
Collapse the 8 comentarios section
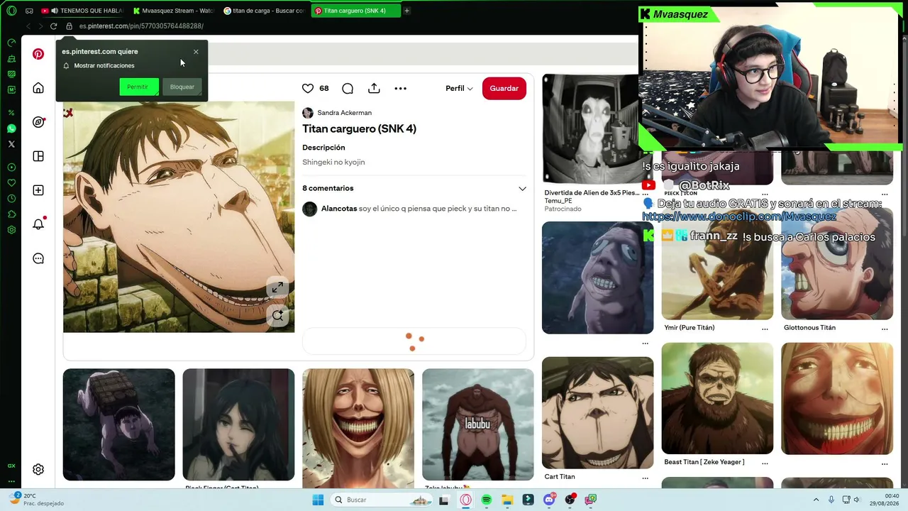coord(522,189)
